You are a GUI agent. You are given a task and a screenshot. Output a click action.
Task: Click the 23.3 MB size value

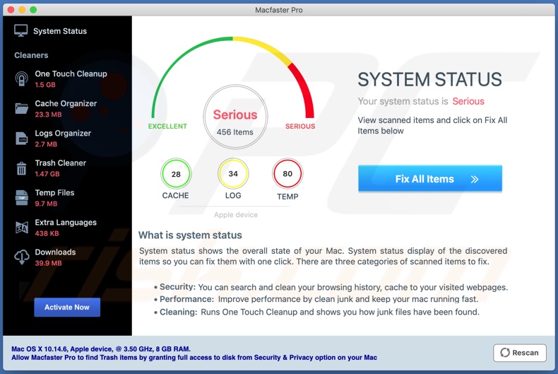(x=49, y=115)
